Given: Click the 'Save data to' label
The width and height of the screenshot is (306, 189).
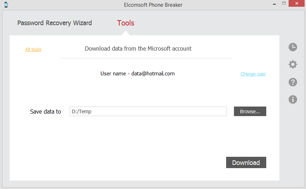Looking at the screenshot, I should point(45,111).
